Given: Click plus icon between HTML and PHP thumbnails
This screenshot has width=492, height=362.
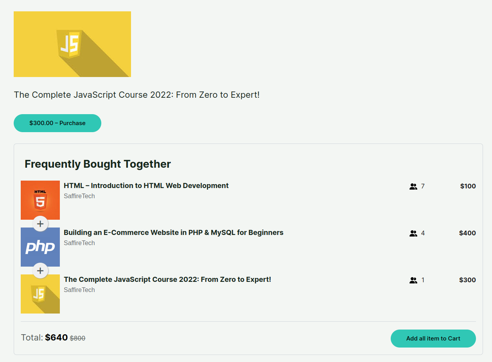Looking at the screenshot, I should pos(40,224).
